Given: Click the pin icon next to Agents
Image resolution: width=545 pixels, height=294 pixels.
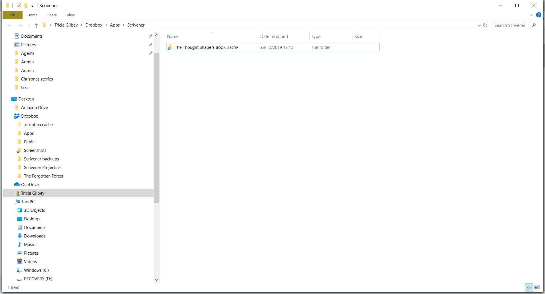Looking at the screenshot, I should coord(151,53).
